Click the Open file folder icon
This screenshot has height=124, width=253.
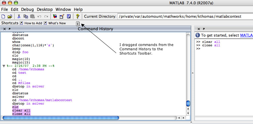coord(10,17)
